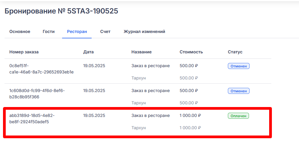The width and height of the screenshot is (299, 164).
Task: Click the Дата column header
Action: point(88,52)
